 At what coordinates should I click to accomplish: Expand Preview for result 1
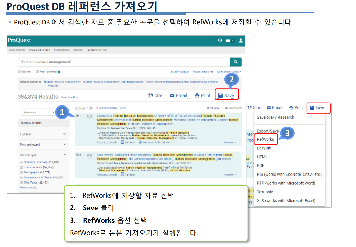coord(230,142)
